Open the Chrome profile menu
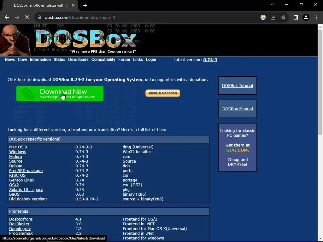 tap(306, 18)
